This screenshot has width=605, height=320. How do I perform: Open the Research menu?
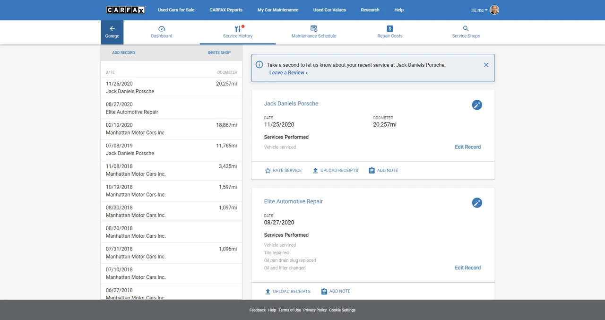pyautogui.click(x=370, y=10)
